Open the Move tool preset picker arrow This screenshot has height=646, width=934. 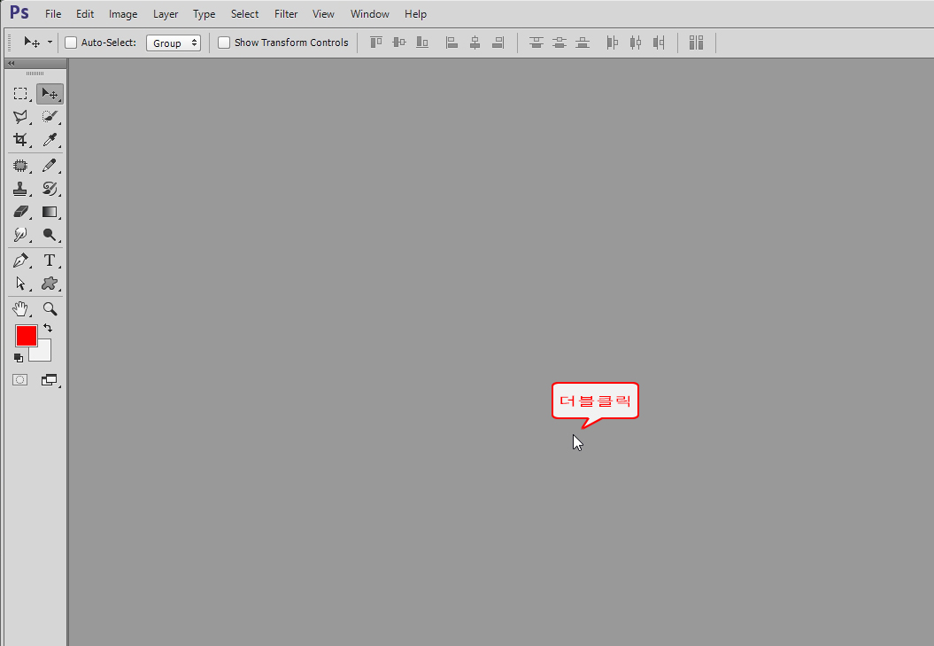pyautogui.click(x=50, y=43)
